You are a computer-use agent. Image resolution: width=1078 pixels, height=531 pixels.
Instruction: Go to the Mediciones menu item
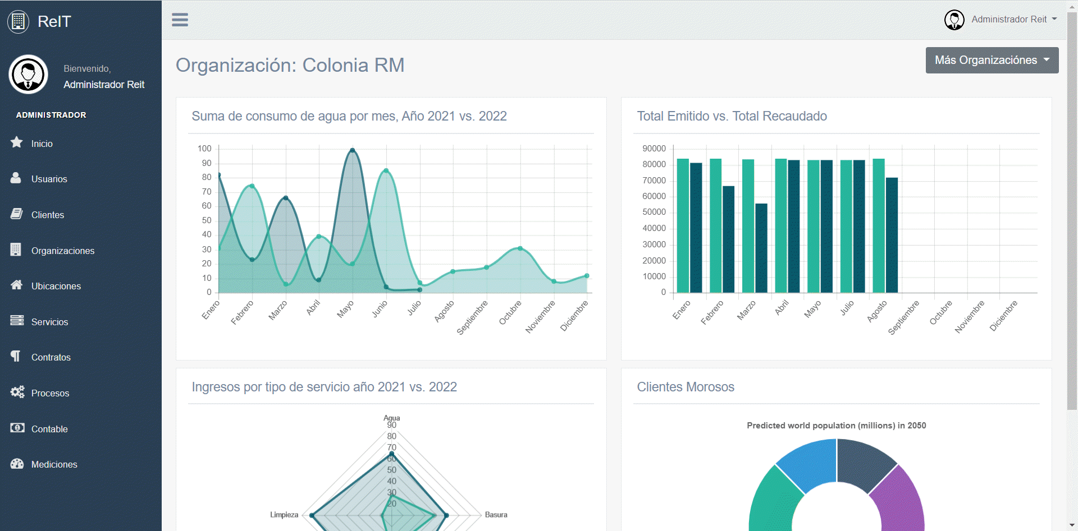click(54, 465)
